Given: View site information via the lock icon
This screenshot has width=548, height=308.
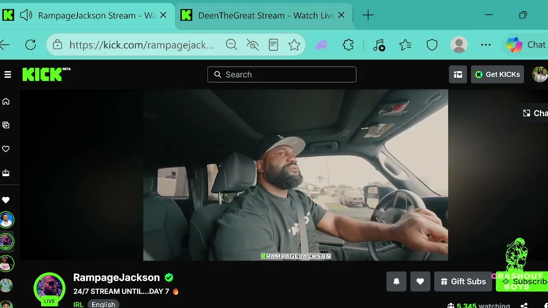Looking at the screenshot, I should [57, 45].
